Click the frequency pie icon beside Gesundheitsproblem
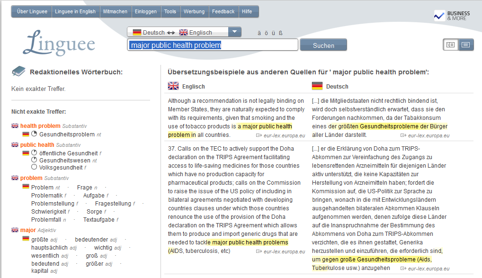 (34, 134)
